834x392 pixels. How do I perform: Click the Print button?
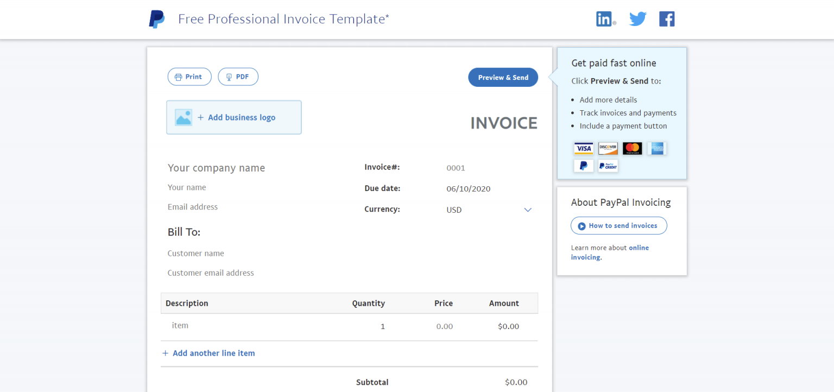(189, 77)
